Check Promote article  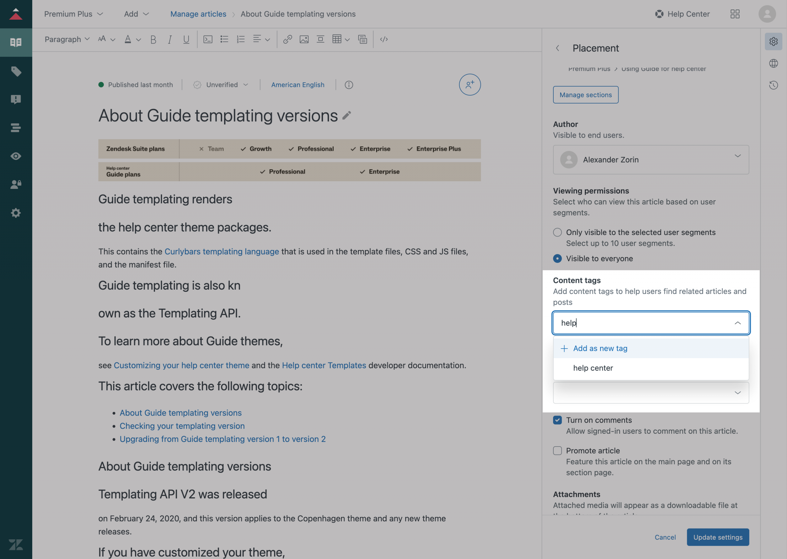click(557, 451)
